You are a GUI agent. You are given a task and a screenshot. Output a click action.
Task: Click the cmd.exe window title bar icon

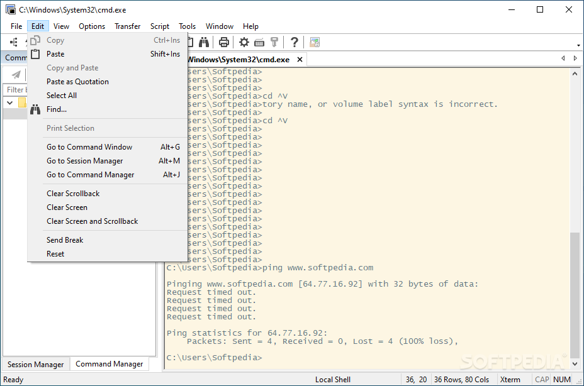click(x=11, y=9)
